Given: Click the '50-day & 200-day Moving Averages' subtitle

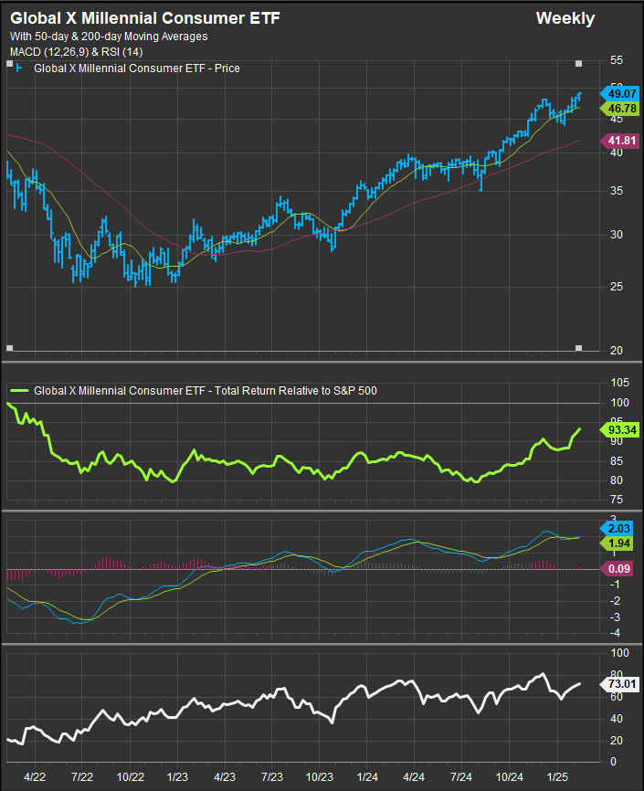Looking at the screenshot, I should 121,37.
